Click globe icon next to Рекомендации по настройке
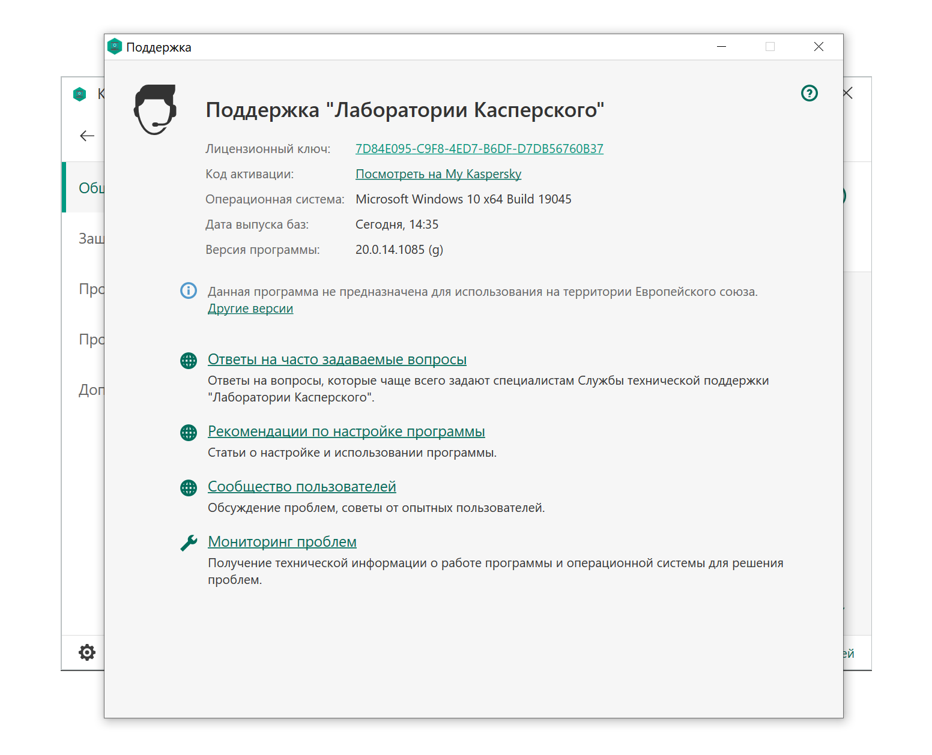The height and width of the screenshot is (755, 932). tap(189, 432)
